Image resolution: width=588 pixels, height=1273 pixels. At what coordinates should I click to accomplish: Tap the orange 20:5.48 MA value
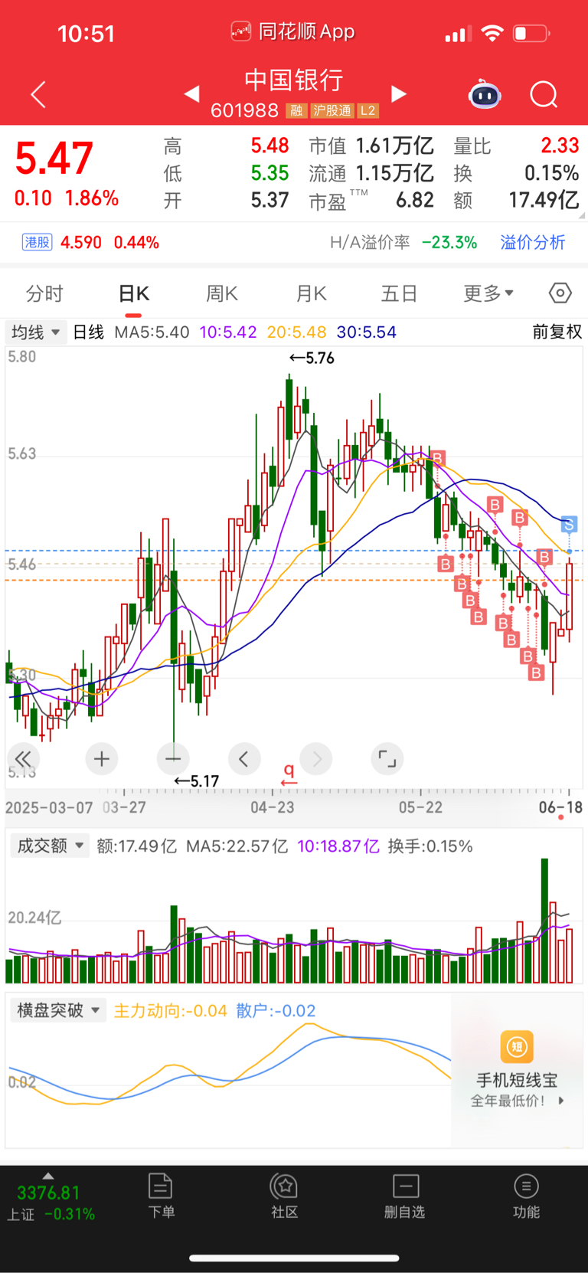[297, 332]
